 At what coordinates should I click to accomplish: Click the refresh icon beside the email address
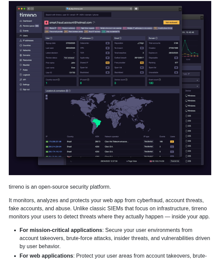tap(94, 22)
